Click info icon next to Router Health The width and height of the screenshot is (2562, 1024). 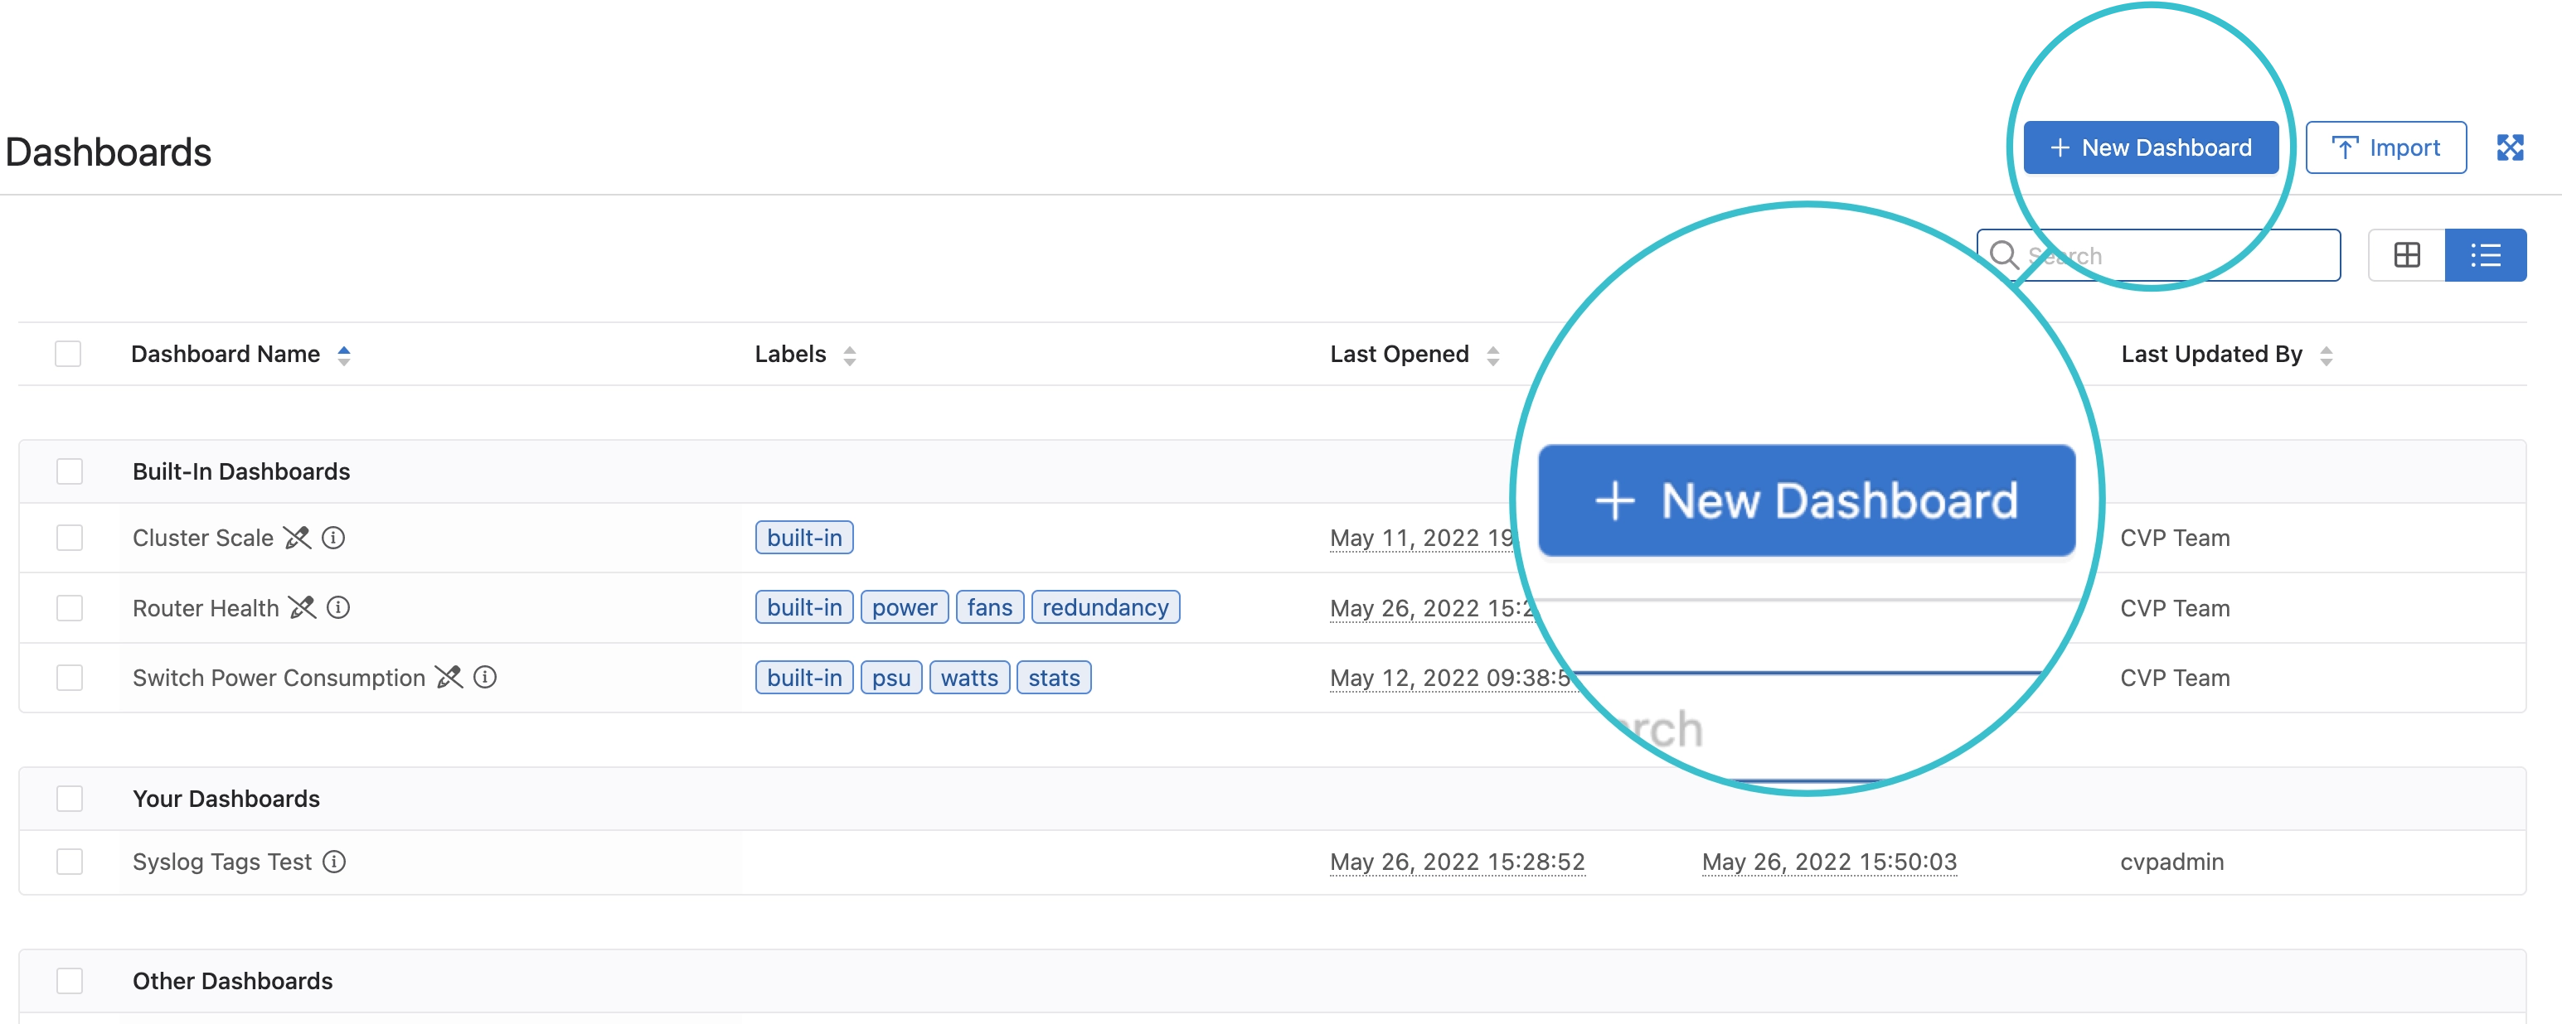338,607
